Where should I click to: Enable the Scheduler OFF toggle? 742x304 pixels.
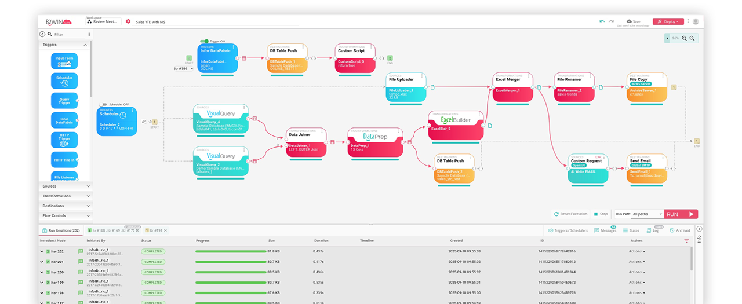pyautogui.click(x=104, y=104)
